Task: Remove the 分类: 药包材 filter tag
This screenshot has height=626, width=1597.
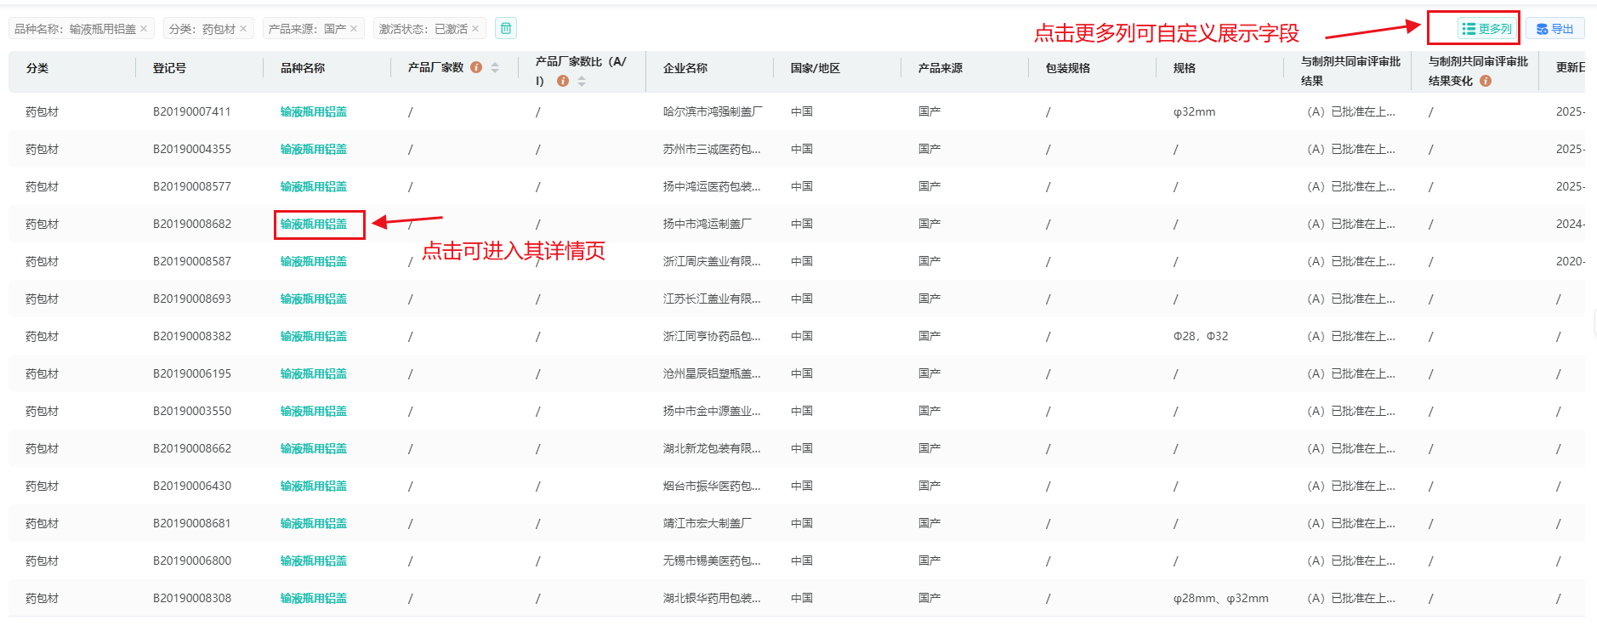Action: pyautogui.click(x=243, y=29)
